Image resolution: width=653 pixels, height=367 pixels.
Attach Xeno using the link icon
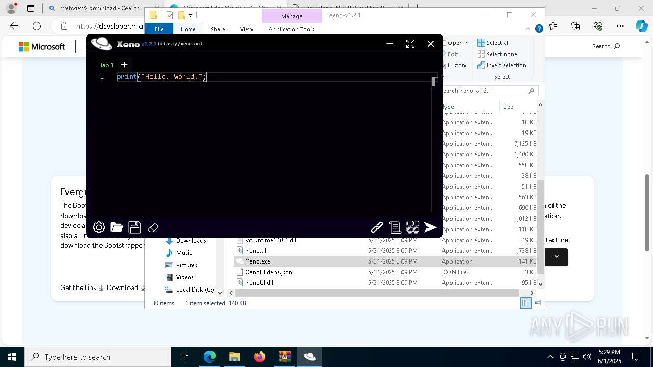click(377, 227)
